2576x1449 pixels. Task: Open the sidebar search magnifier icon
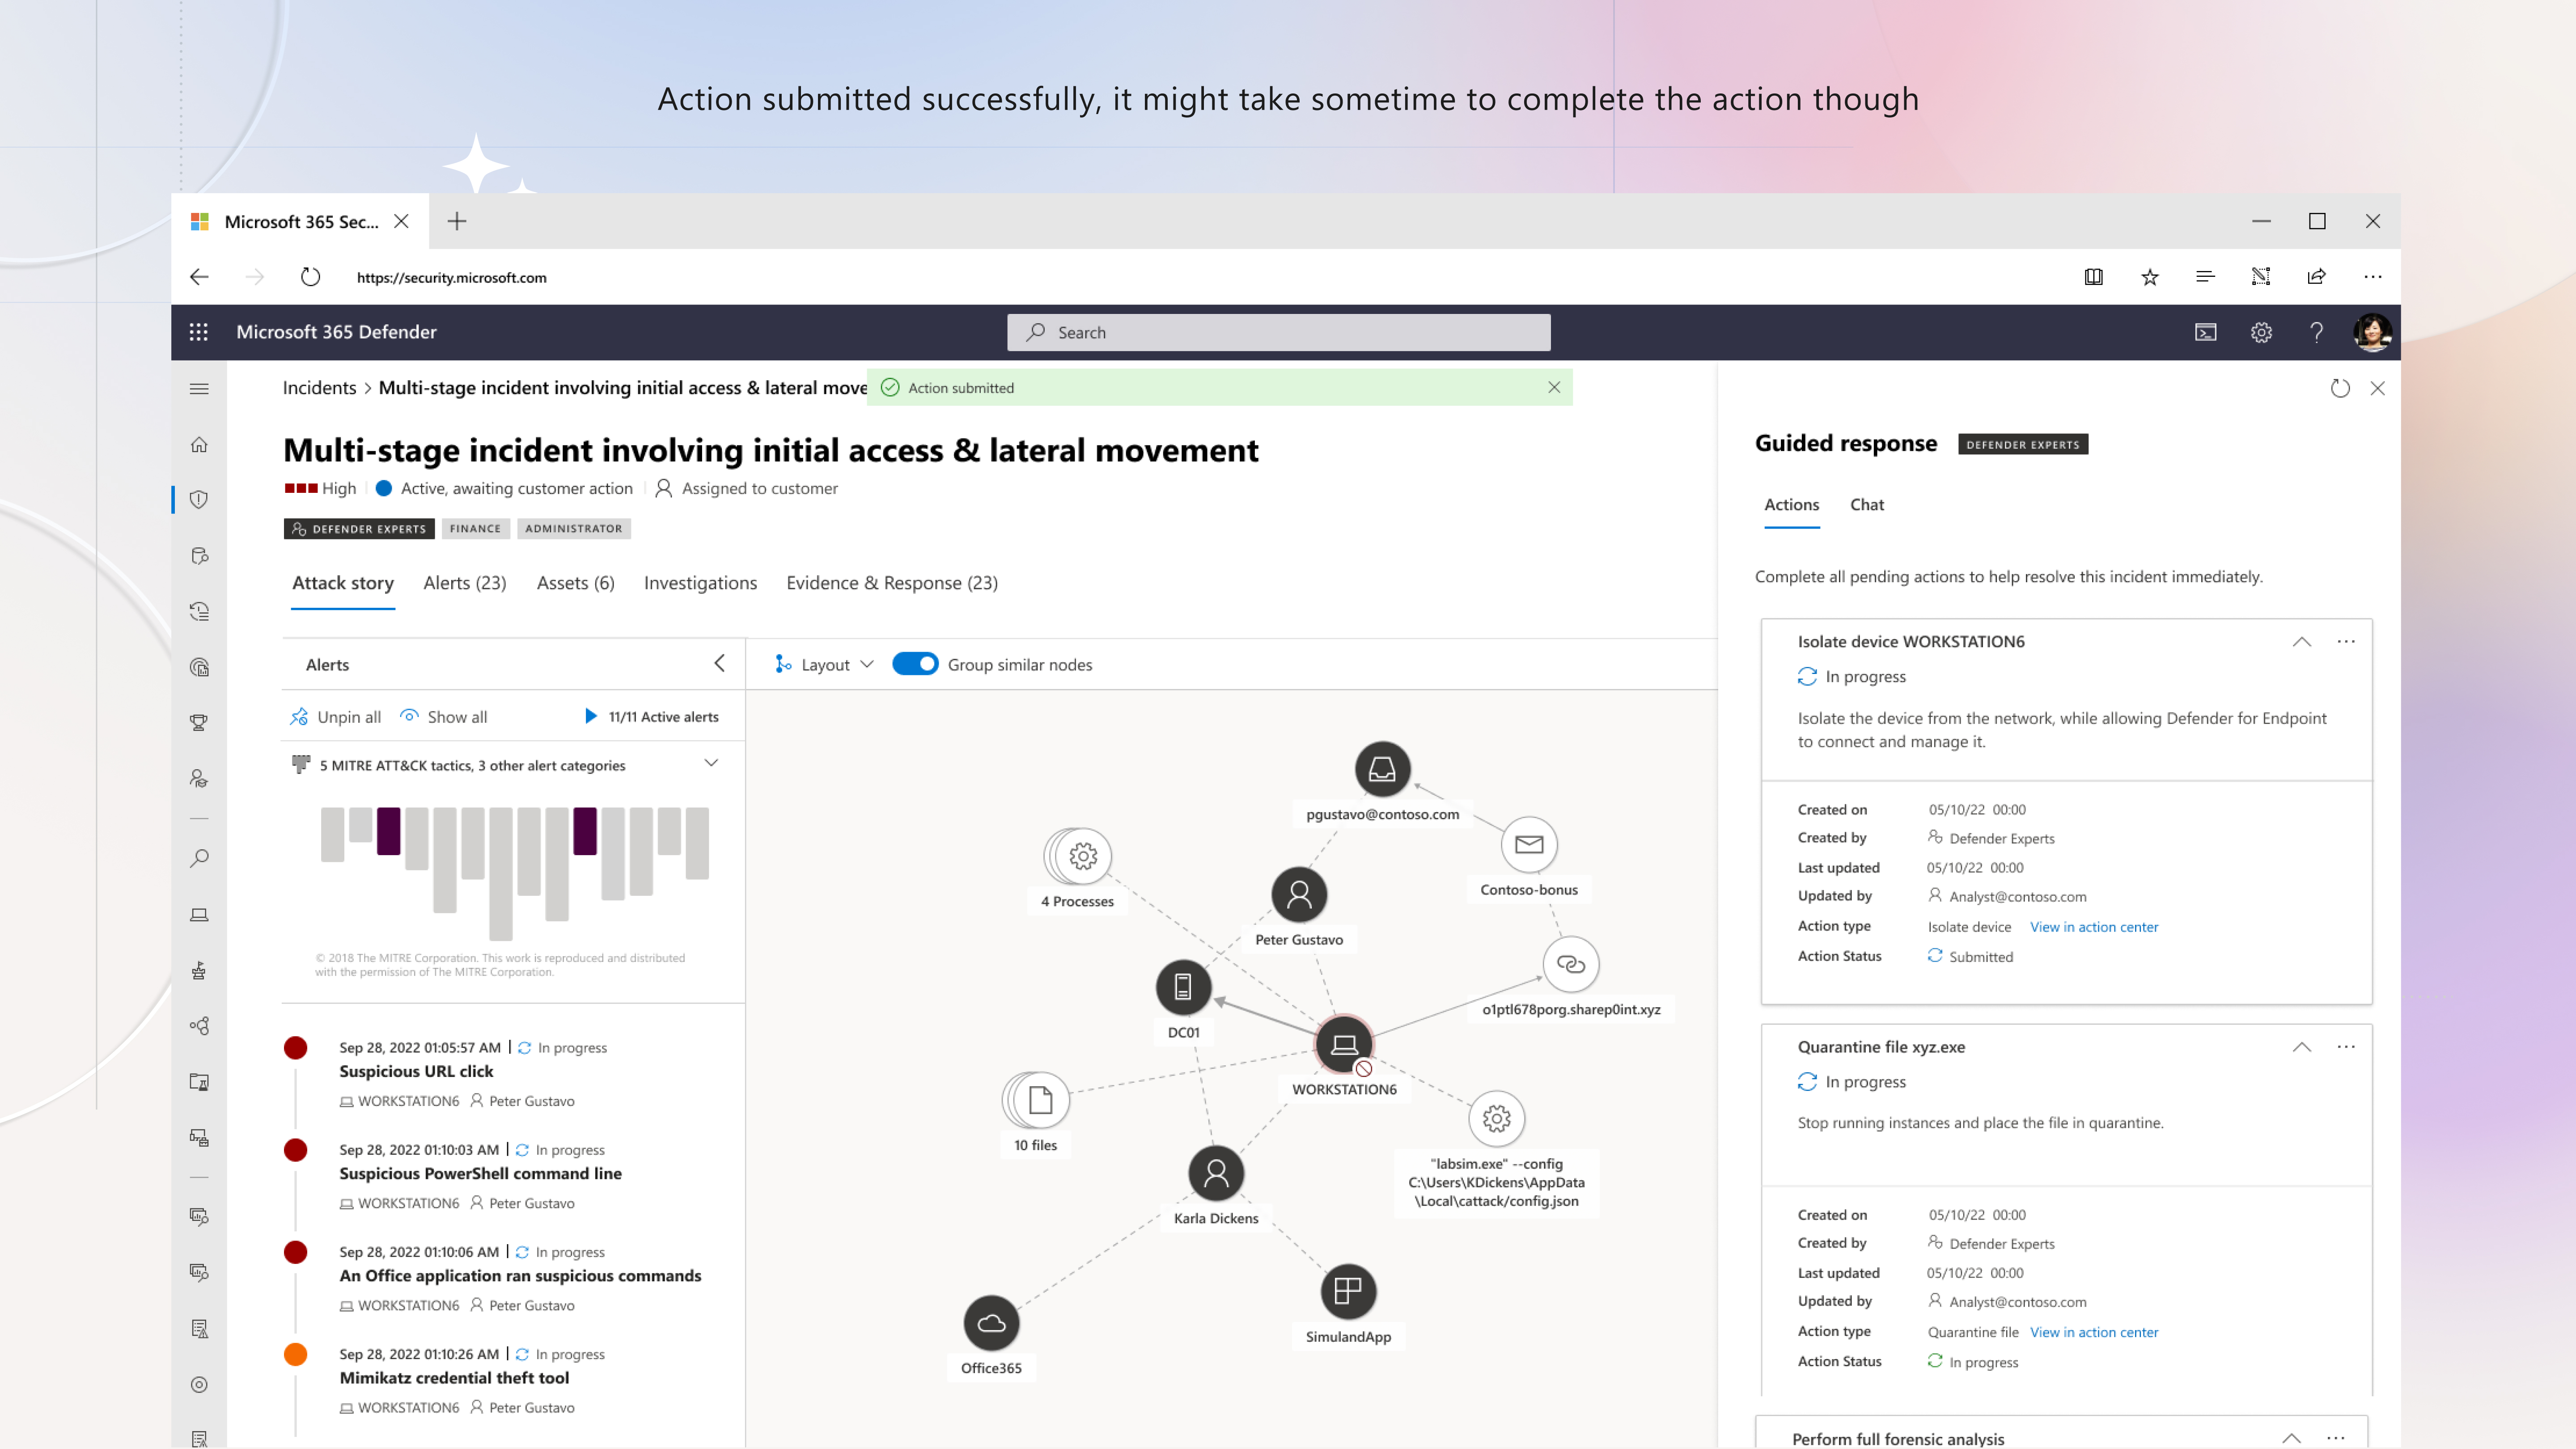199,858
